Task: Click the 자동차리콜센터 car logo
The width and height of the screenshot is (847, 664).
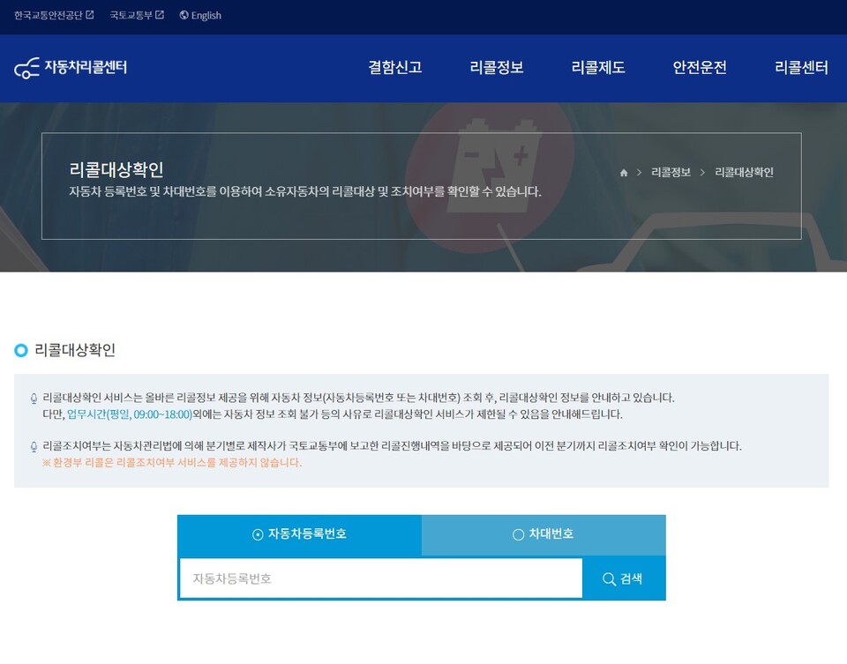Action: tap(27, 68)
